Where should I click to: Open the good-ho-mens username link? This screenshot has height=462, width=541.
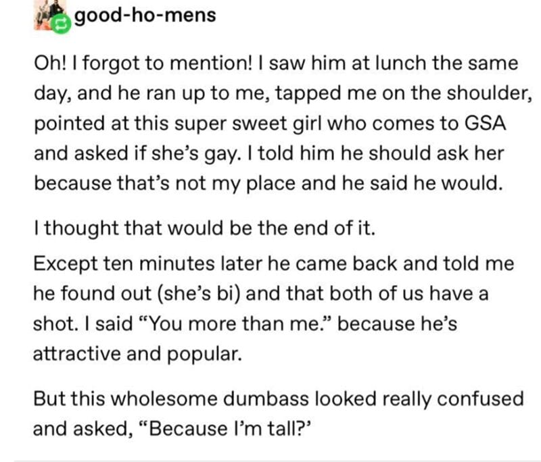pyautogui.click(x=145, y=16)
